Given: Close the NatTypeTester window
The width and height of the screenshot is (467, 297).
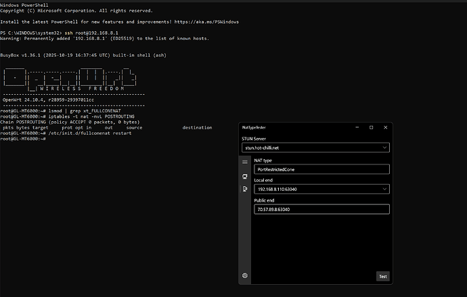Looking at the screenshot, I should pyautogui.click(x=385, y=127).
